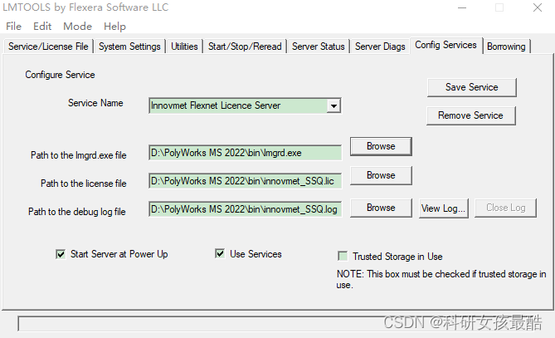Image resolution: width=555 pixels, height=338 pixels.
Task: Click the View Log... button
Action: [x=444, y=208]
